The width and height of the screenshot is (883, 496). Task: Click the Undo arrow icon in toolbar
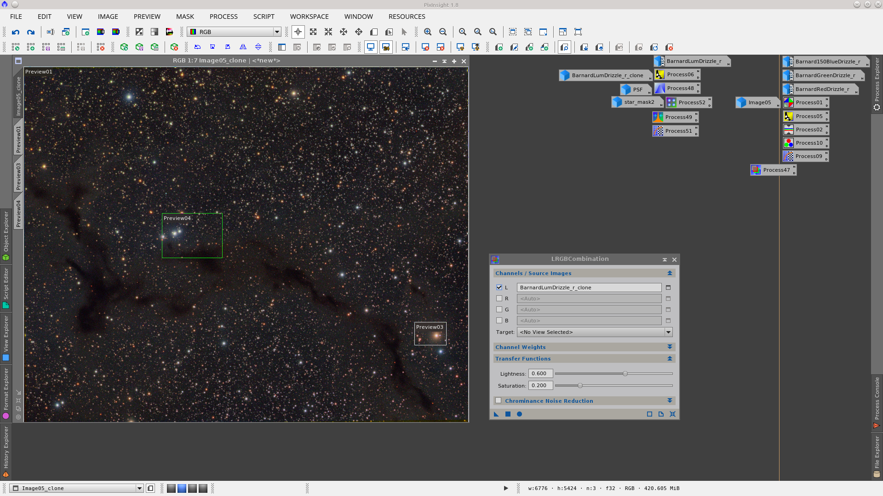(16, 32)
